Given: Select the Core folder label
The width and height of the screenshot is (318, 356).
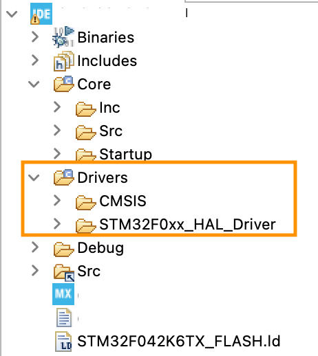Looking at the screenshot, I should point(94,84).
